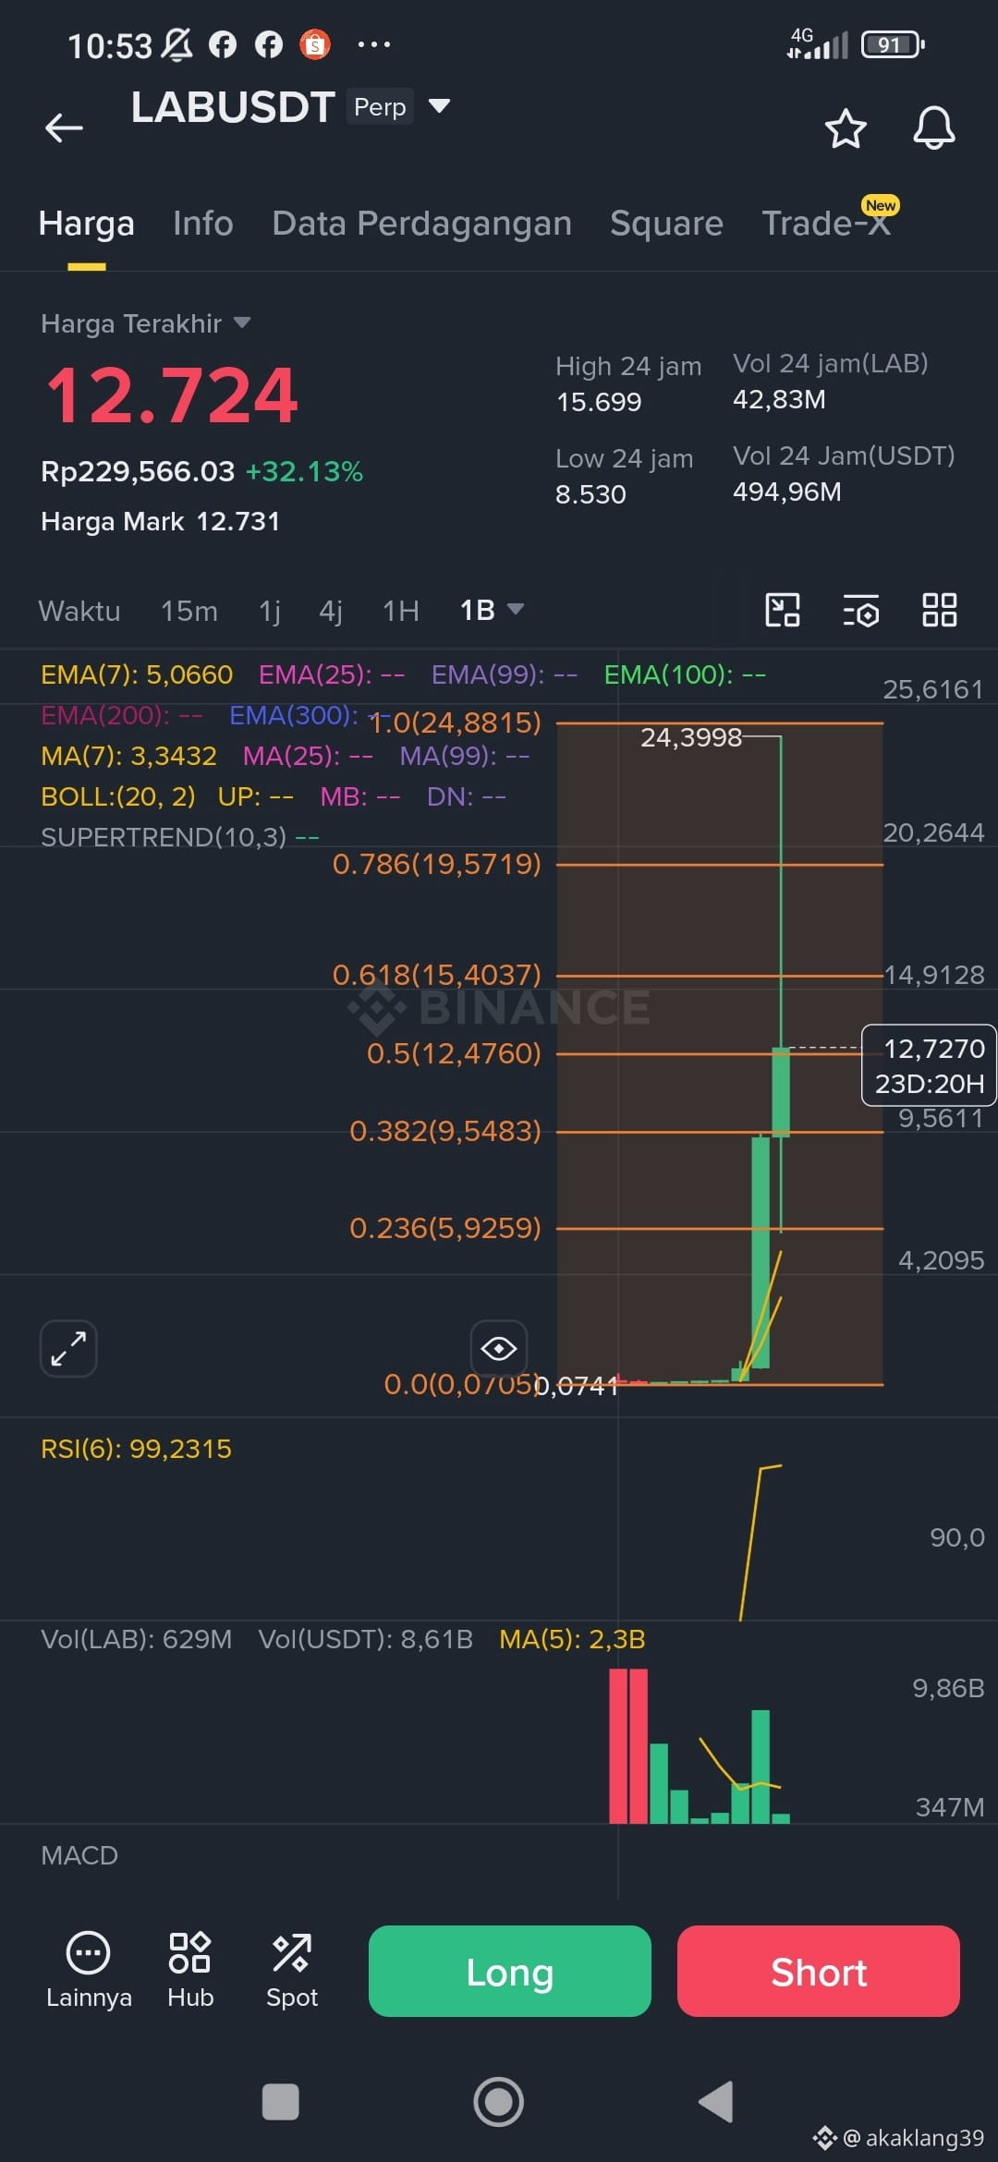Select the 15m timeframe
The height and width of the screenshot is (2162, 998).
pos(189,611)
